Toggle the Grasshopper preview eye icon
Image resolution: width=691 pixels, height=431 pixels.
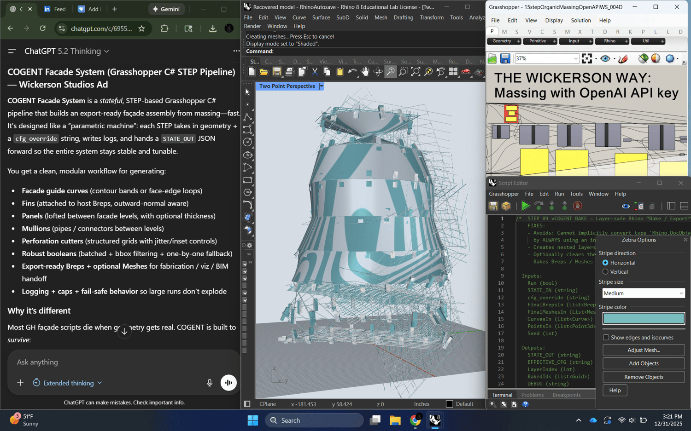click(605, 58)
